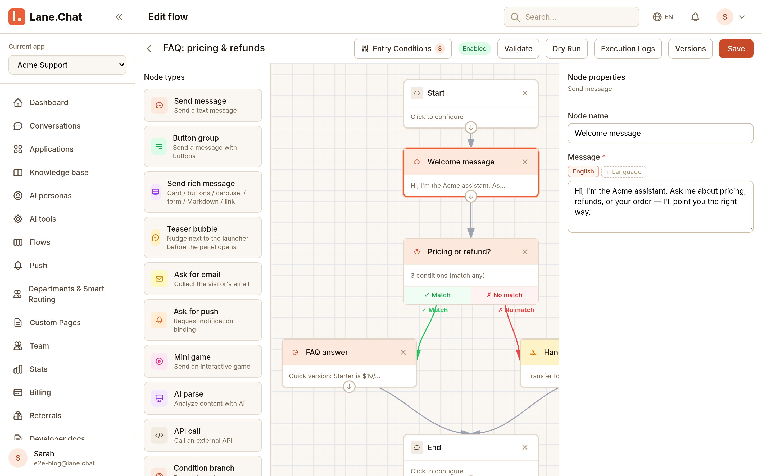Click the Knowledge base book icon

click(x=18, y=172)
